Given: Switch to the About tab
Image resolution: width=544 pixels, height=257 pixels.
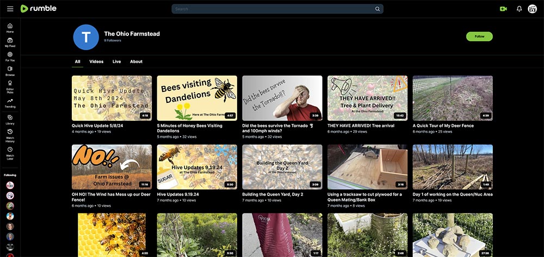Looking at the screenshot, I should [x=136, y=62].
